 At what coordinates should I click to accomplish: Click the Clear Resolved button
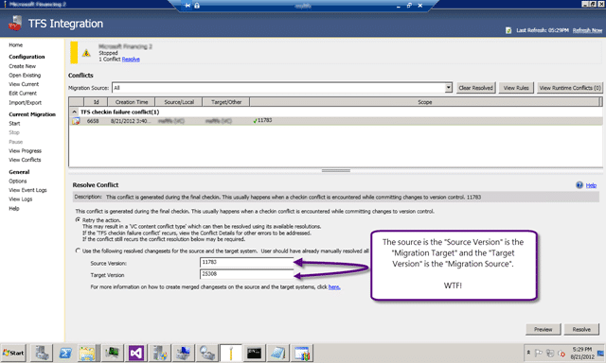coord(475,88)
